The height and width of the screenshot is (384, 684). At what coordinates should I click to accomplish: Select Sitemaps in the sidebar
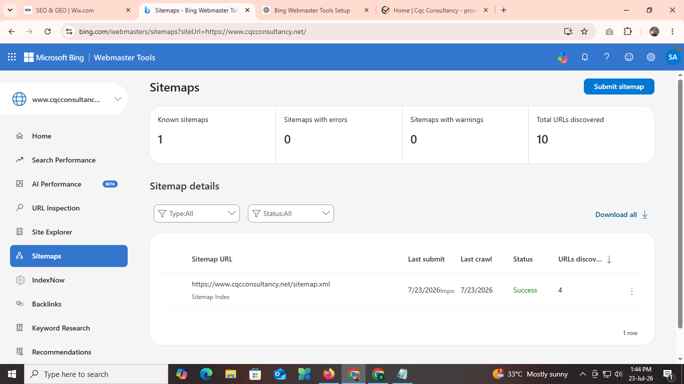point(69,256)
